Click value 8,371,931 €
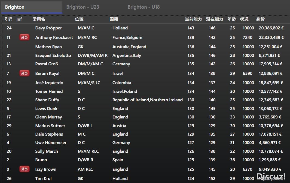 tap(269, 55)
